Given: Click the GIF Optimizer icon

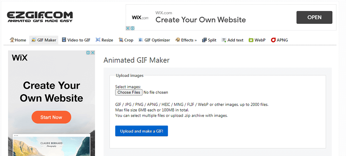Looking at the screenshot, I should coord(141,40).
